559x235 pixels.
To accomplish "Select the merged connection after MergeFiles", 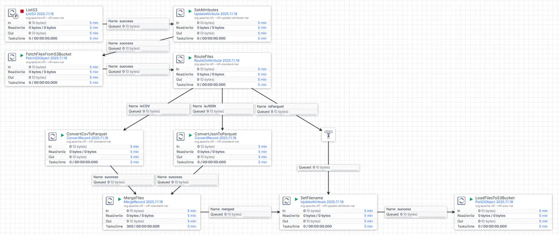I will (x=240, y=212).
